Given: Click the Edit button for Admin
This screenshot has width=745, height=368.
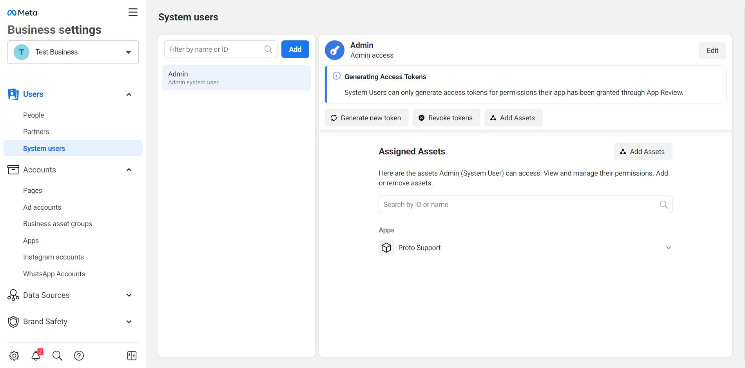Looking at the screenshot, I should 712,51.
